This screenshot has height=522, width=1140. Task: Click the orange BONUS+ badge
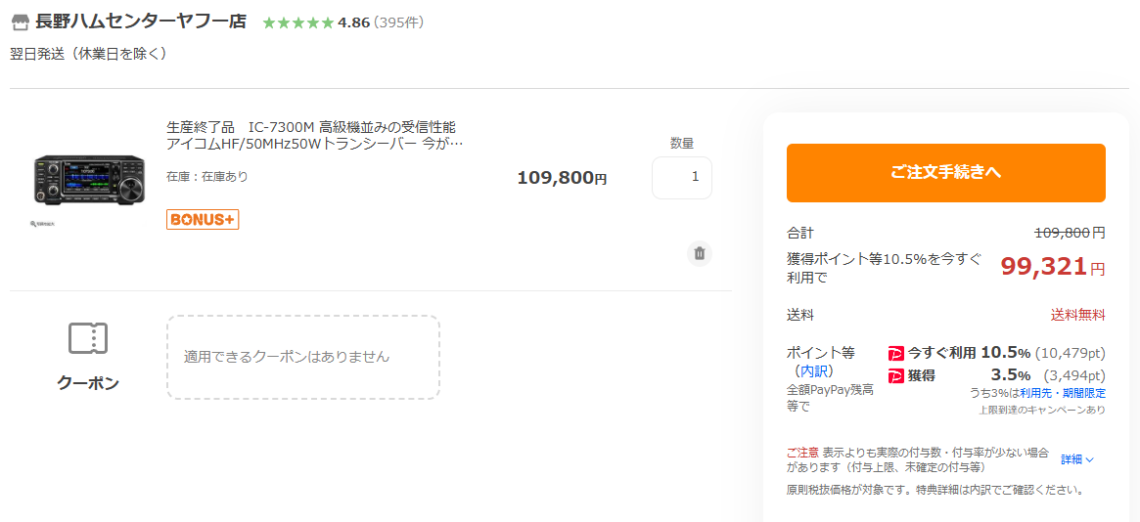[203, 220]
